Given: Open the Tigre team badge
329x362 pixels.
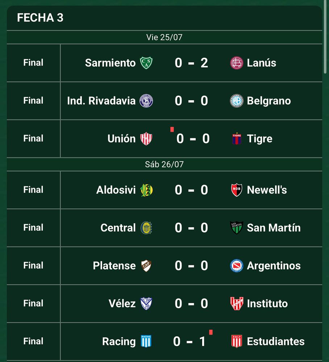Looking at the screenshot, I should [237, 139].
